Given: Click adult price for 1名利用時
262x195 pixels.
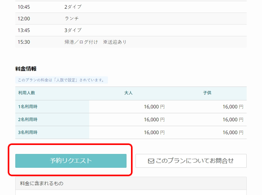Looking at the screenshot, I should point(154,107).
